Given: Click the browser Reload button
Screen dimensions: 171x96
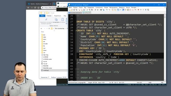Looking at the screenshot, I should 35,8.
